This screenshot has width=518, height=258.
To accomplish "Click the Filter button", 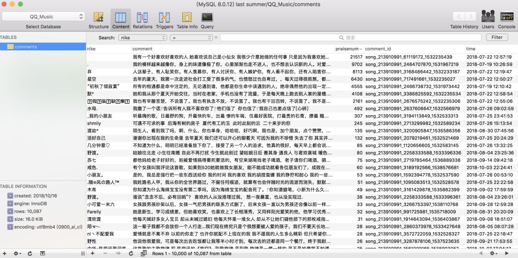I will pyautogui.click(x=497, y=37).
